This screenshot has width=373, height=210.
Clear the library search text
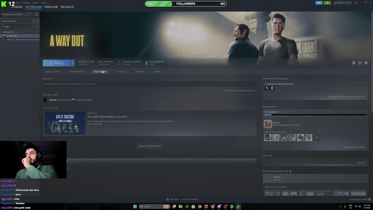tap(32, 27)
